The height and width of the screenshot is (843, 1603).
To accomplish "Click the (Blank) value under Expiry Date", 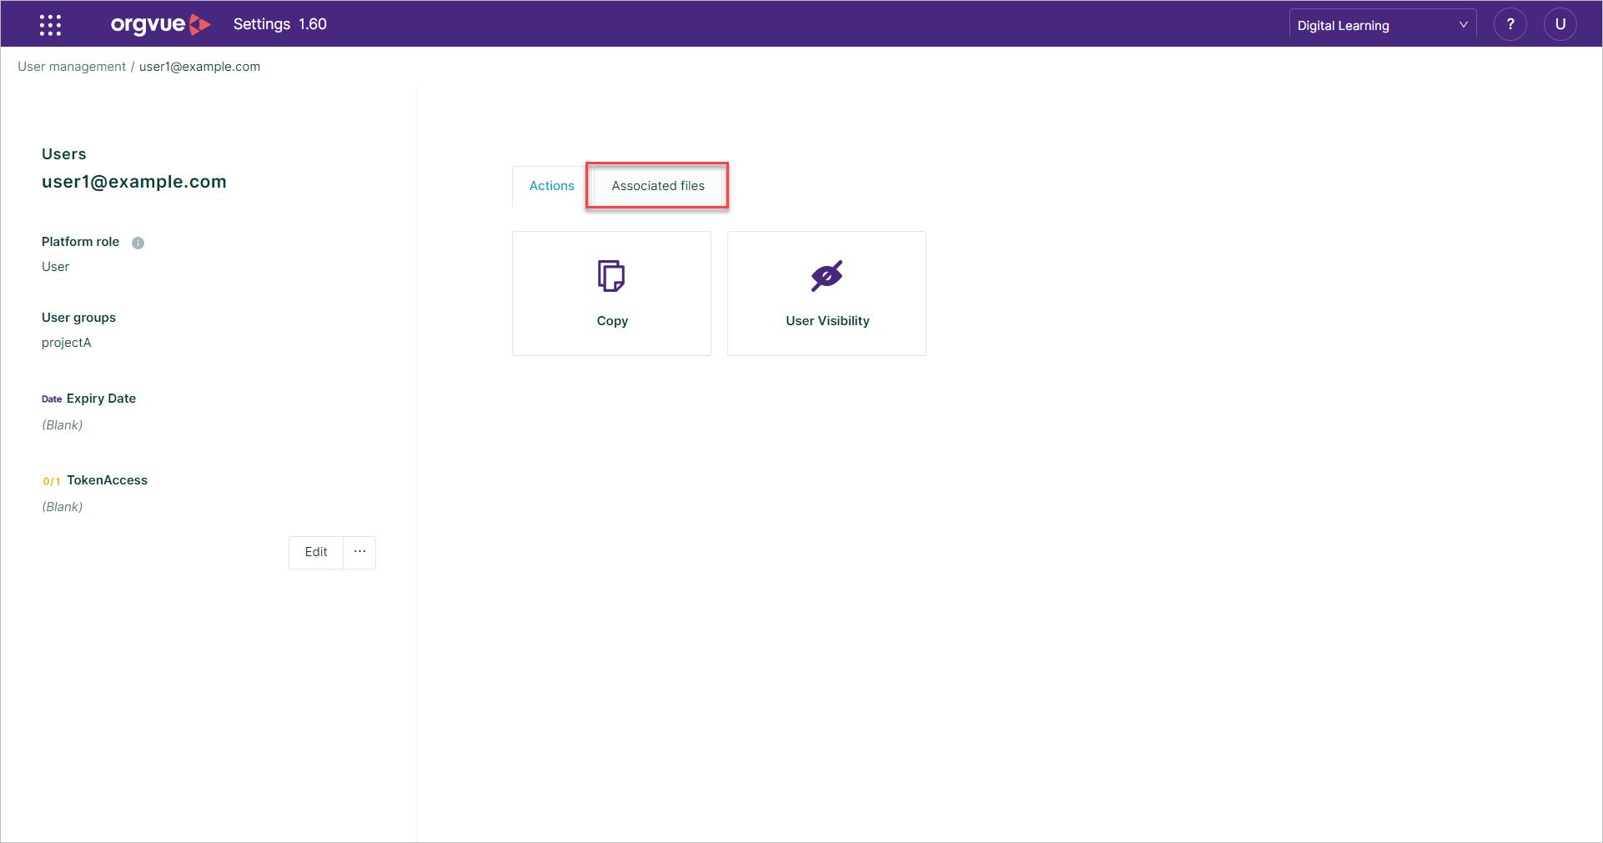I will click(x=63, y=425).
